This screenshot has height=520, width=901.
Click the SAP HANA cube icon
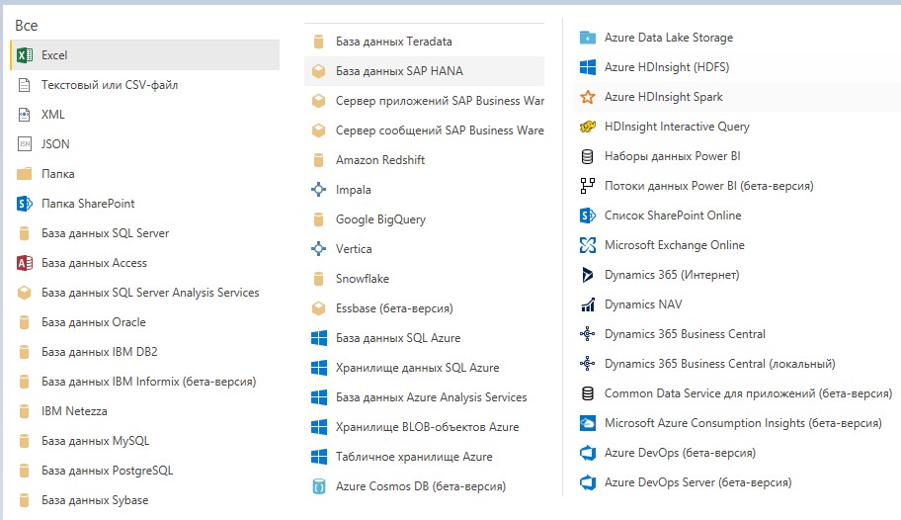(318, 71)
